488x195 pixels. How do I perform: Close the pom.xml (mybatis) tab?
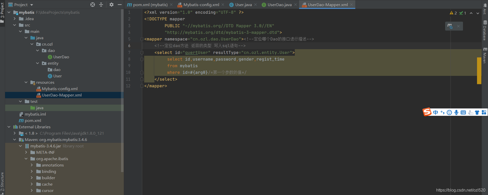point(171,5)
